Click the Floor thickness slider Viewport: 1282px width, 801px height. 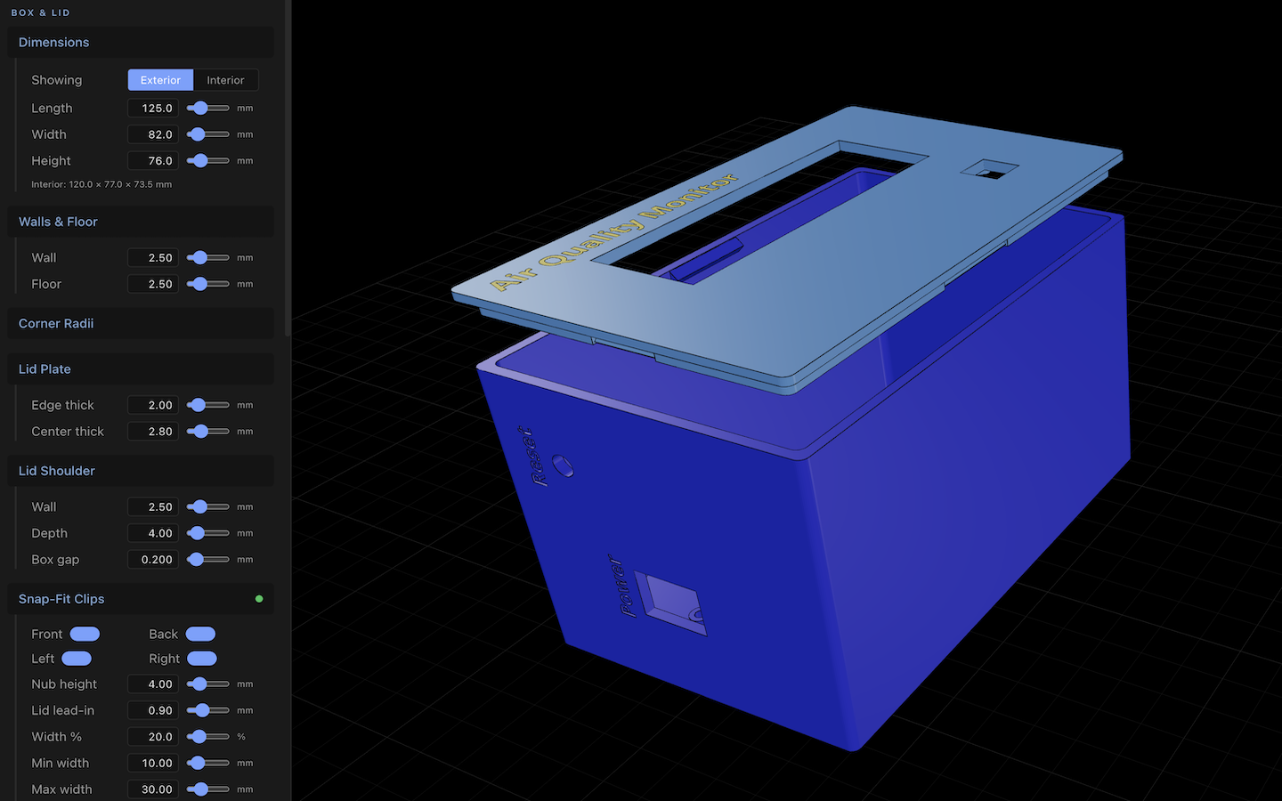pos(208,284)
